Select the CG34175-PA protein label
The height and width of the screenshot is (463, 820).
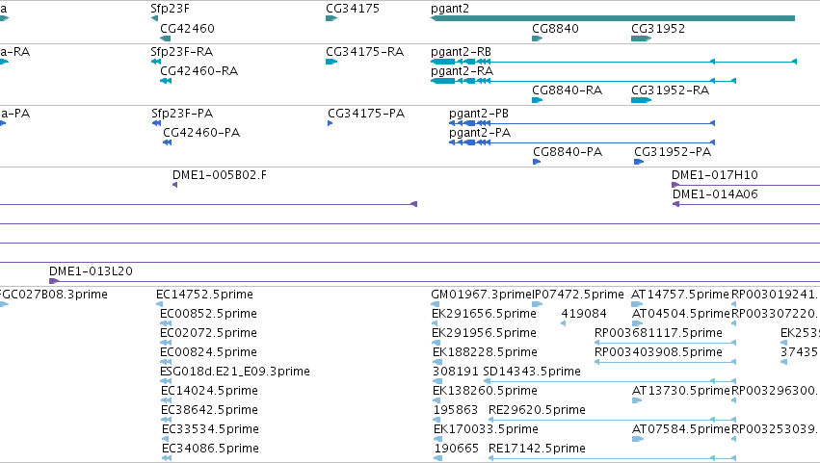pos(366,114)
